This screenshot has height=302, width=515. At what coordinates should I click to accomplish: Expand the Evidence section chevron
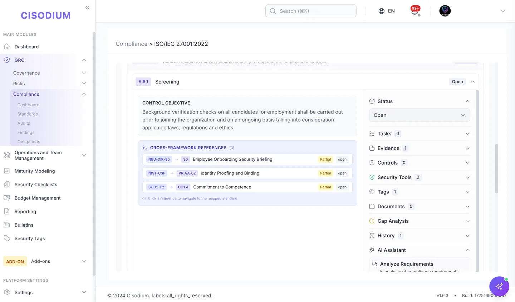[x=467, y=148]
